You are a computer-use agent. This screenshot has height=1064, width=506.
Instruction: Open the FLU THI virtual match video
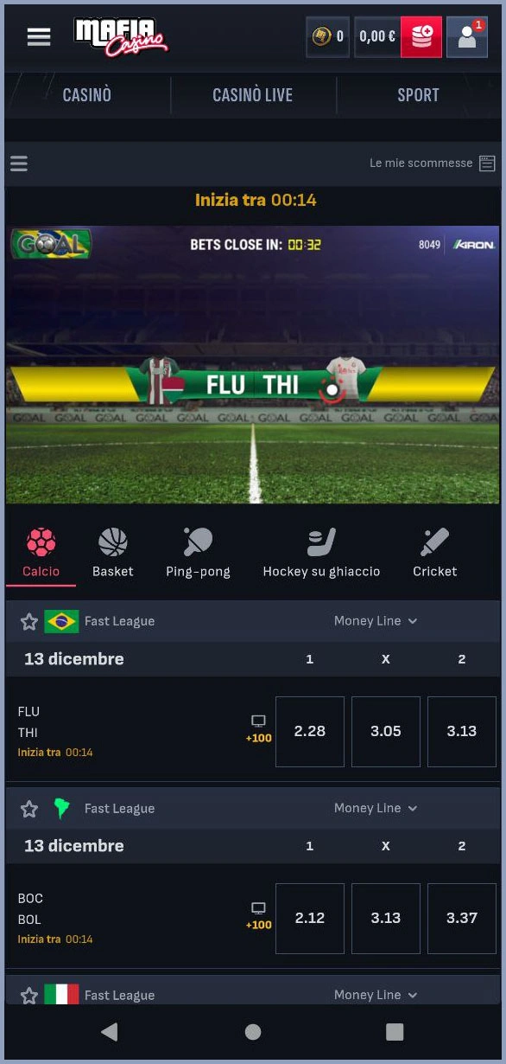[x=252, y=365]
